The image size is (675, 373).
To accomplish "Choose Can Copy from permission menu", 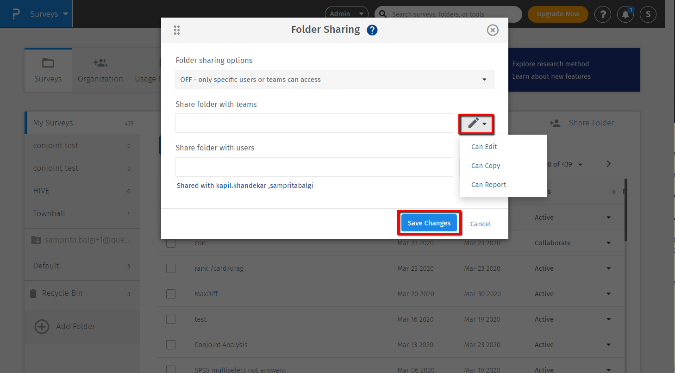I will pos(486,166).
